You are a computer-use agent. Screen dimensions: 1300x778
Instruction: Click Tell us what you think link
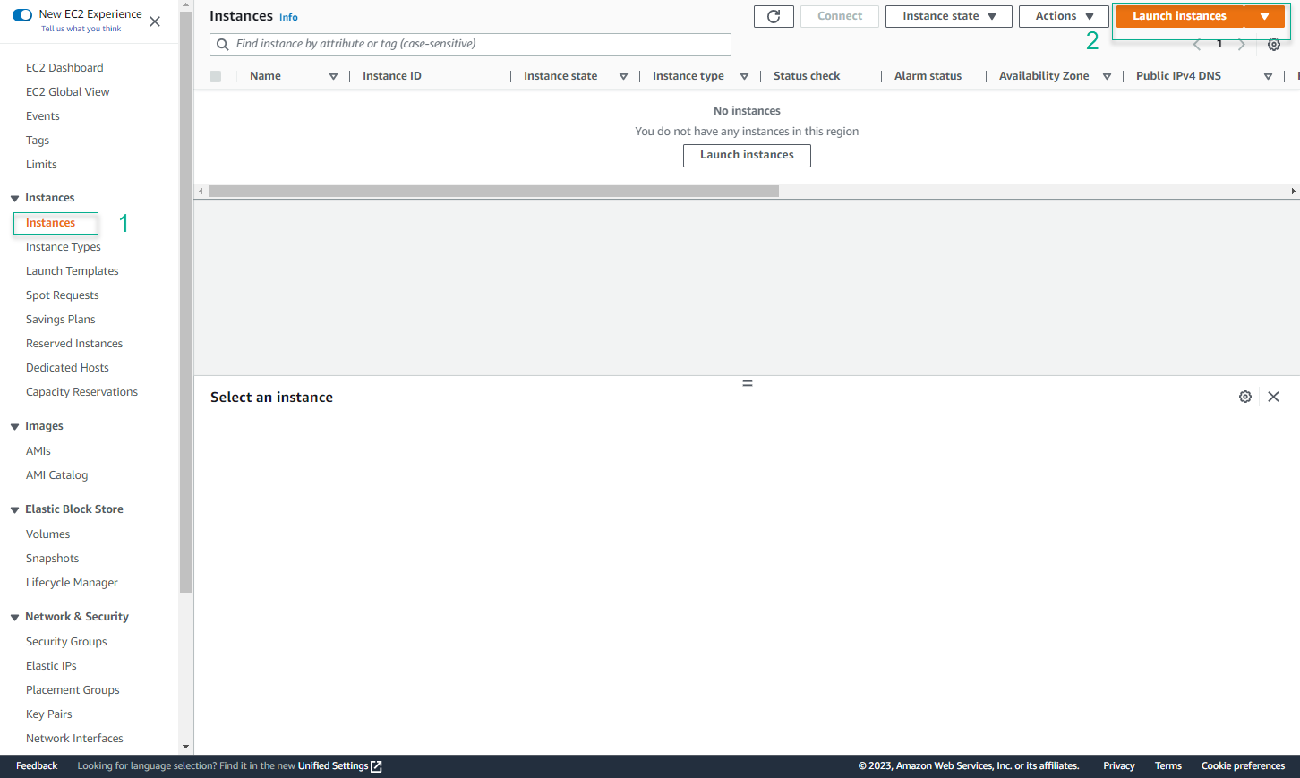[x=81, y=29]
